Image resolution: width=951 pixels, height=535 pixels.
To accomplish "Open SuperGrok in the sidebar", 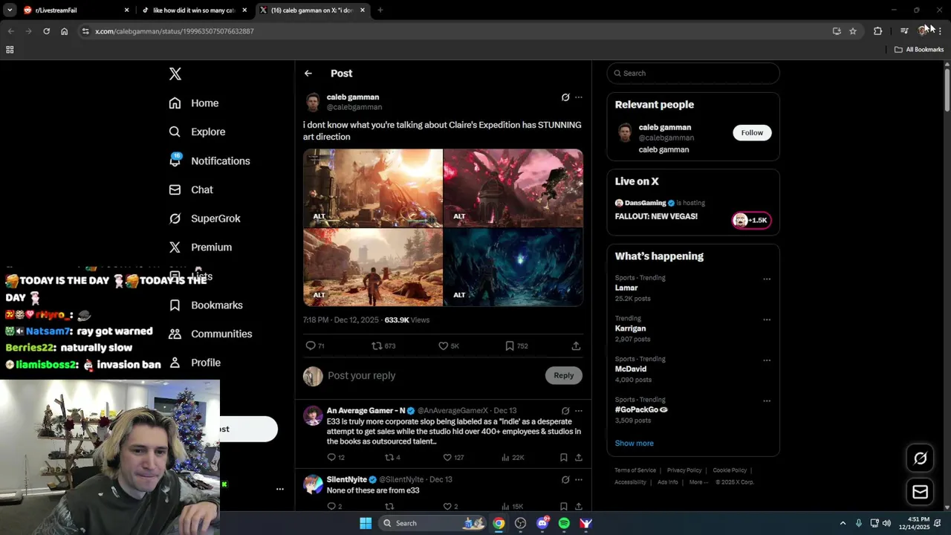I will pos(204,218).
